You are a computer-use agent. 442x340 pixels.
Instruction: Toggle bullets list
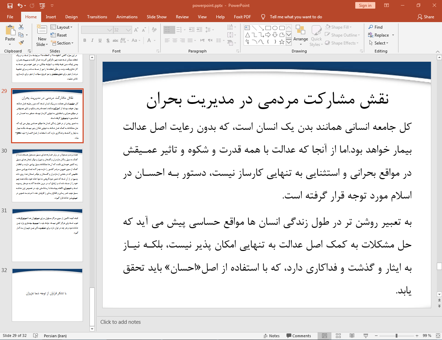tap(167, 30)
